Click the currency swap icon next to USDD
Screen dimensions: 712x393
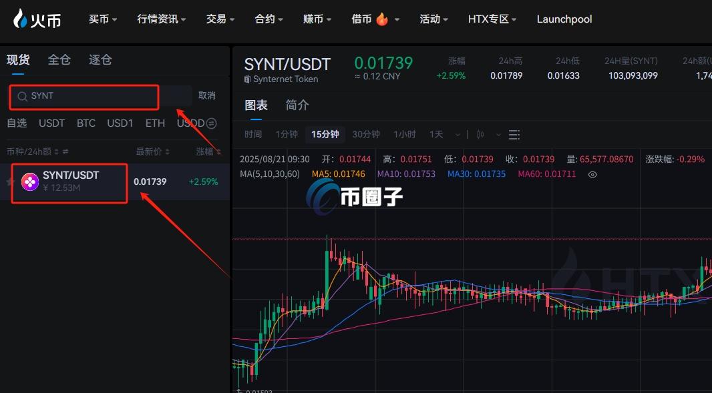tap(211, 123)
